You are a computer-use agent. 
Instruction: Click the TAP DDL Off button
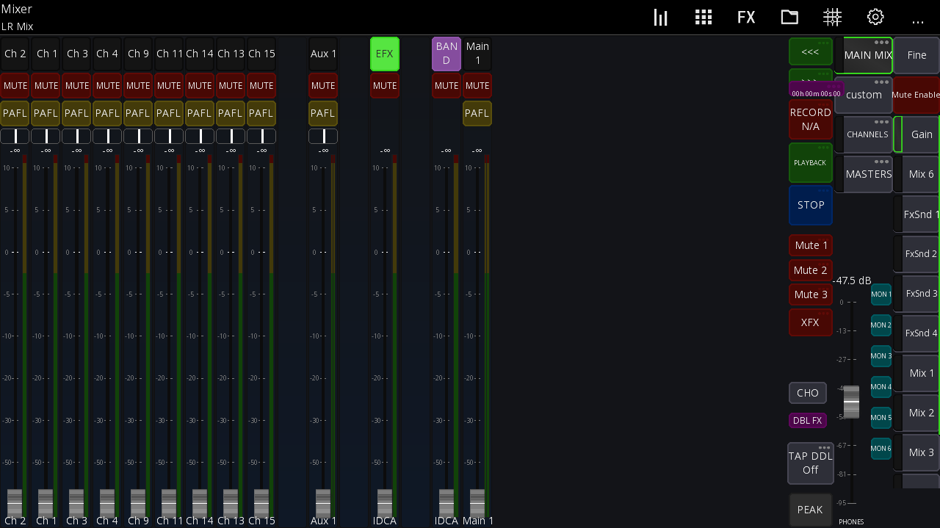click(x=811, y=463)
